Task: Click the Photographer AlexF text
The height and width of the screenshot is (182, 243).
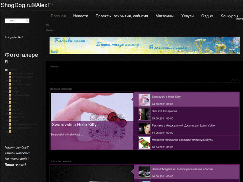Action: 14,37
